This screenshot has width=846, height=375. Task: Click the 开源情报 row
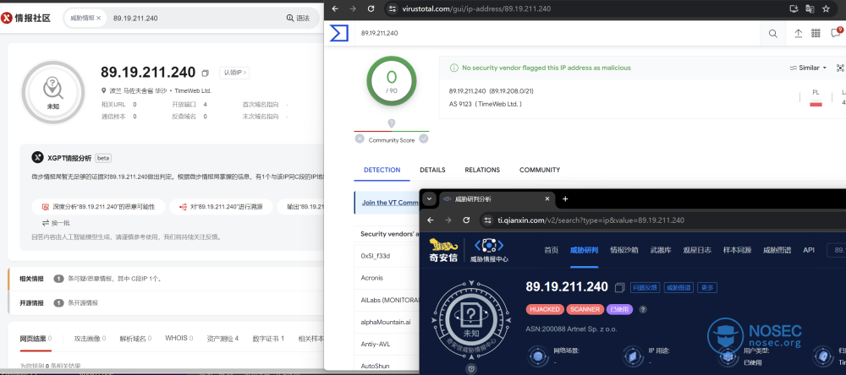click(166, 303)
